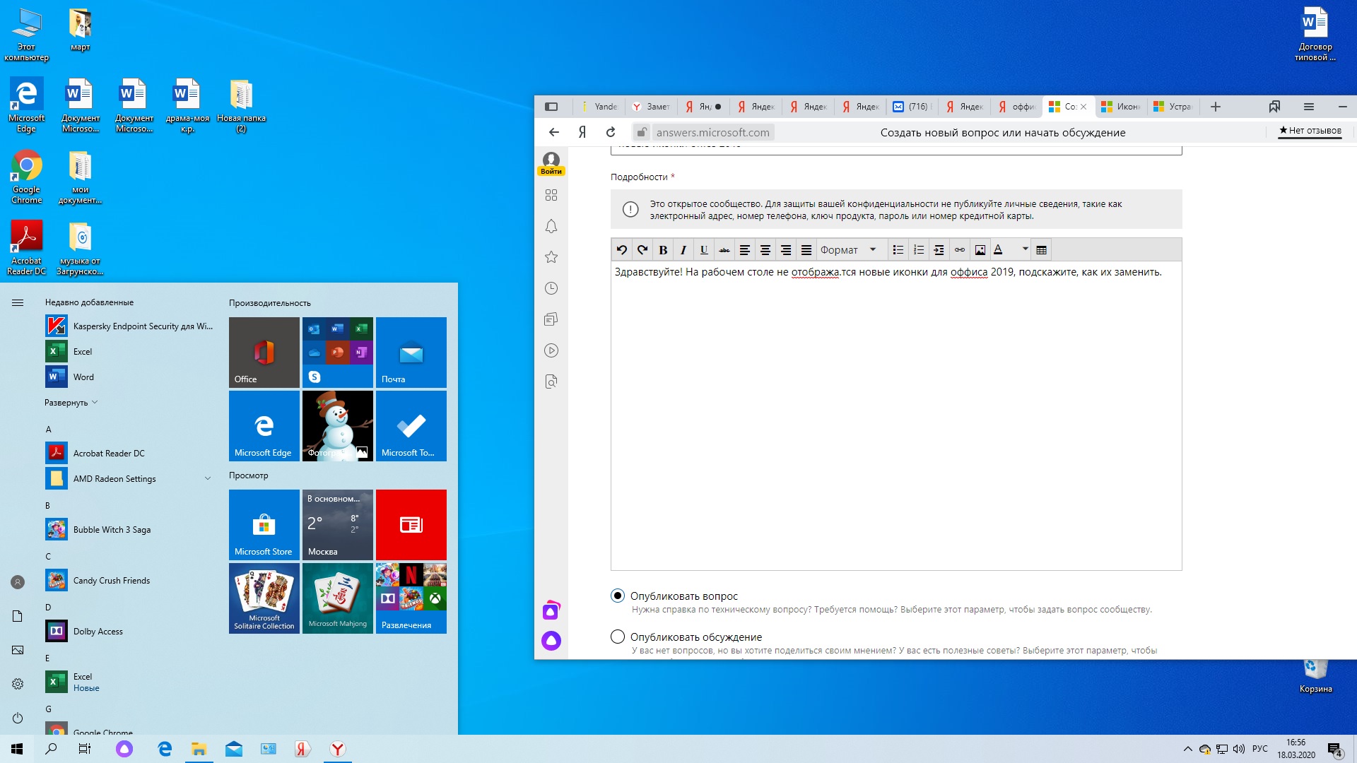Reload the page in Yandex browser
Image resolution: width=1357 pixels, height=763 pixels.
tap(611, 132)
